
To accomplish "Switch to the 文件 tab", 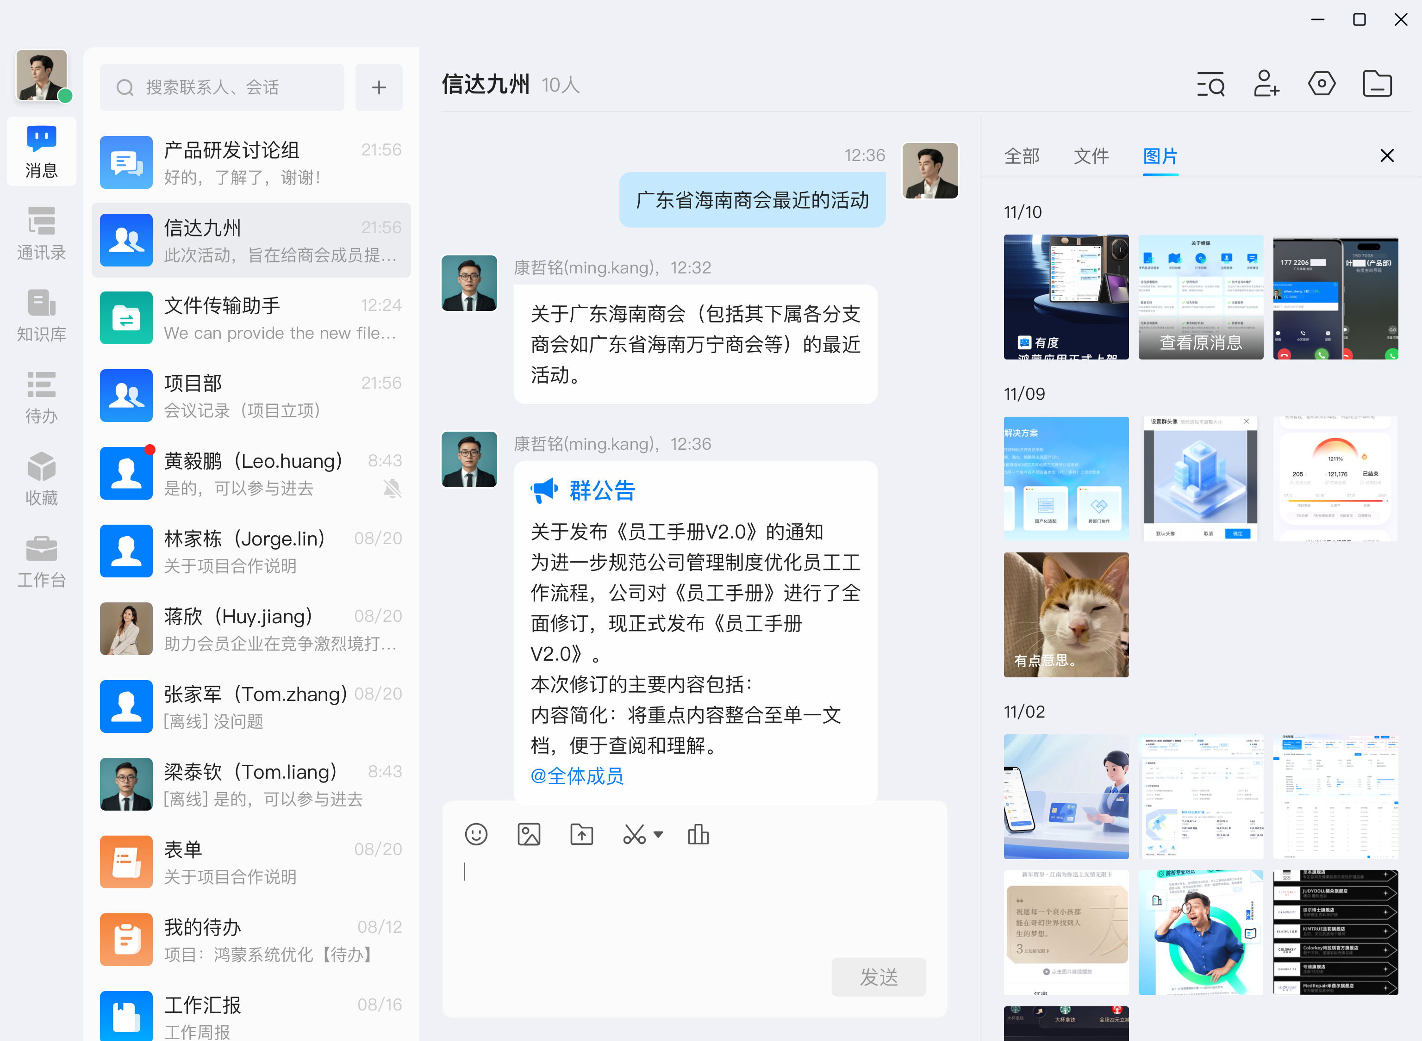I will point(1091,155).
